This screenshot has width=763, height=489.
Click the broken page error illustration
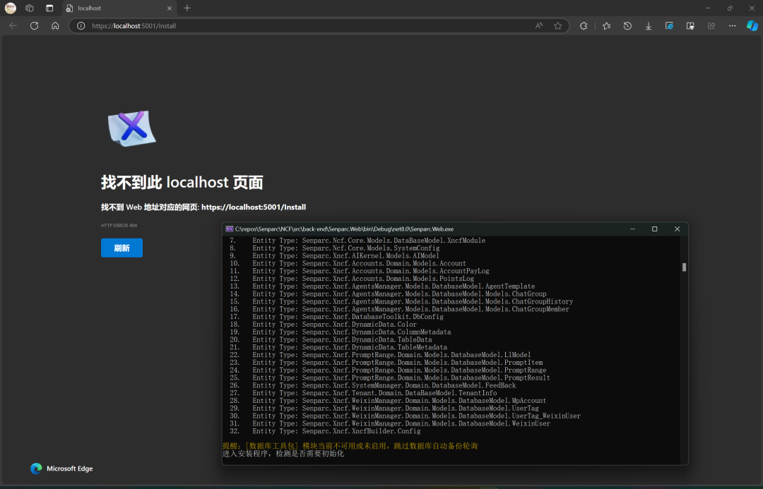pyautogui.click(x=131, y=128)
